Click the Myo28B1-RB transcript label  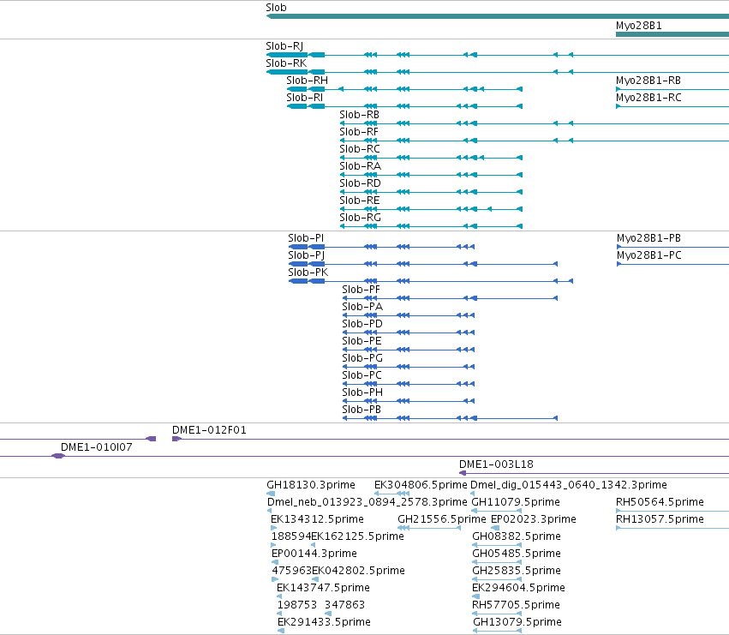click(x=648, y=81)
